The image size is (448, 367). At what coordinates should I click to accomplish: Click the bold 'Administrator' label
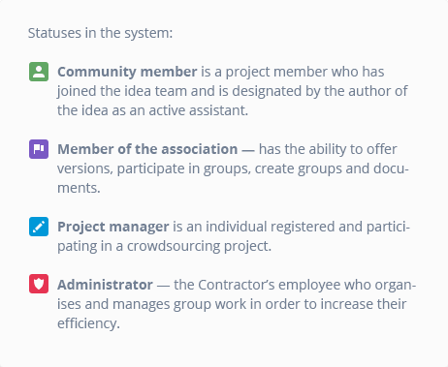[105, 285]
